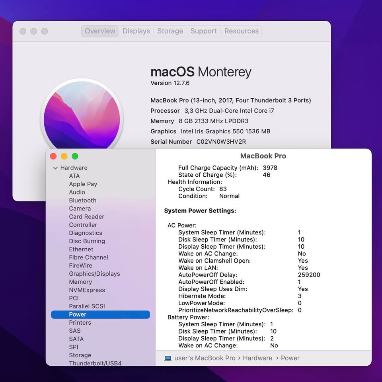382x382 pixels.
Task: Open the Storage tab in About This Mac
Action: 170,31
